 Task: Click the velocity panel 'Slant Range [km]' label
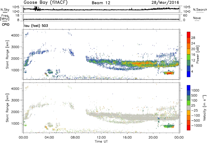click(x=7, y=108)
